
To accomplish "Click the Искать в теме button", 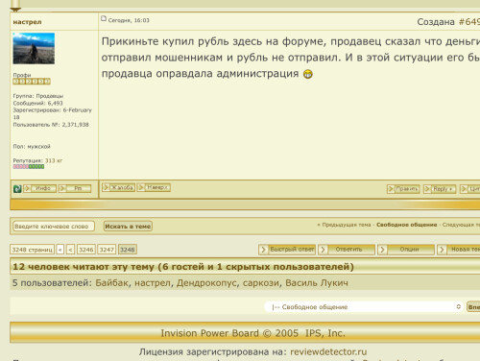I will click(x=128, y=227).
